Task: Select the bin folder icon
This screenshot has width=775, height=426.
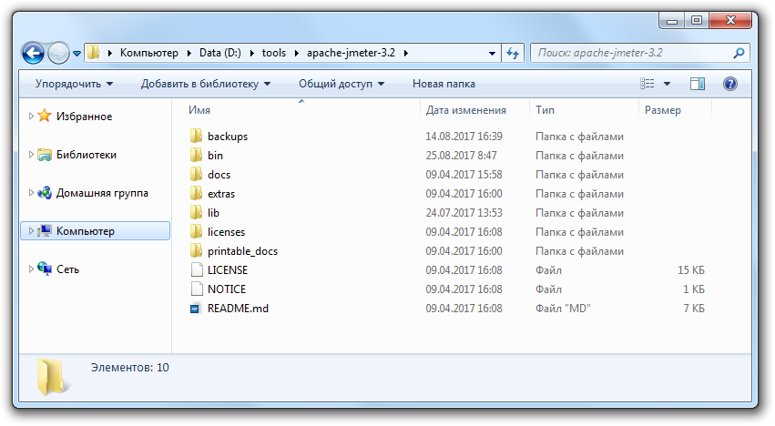Action: click(x=196, y=156)
